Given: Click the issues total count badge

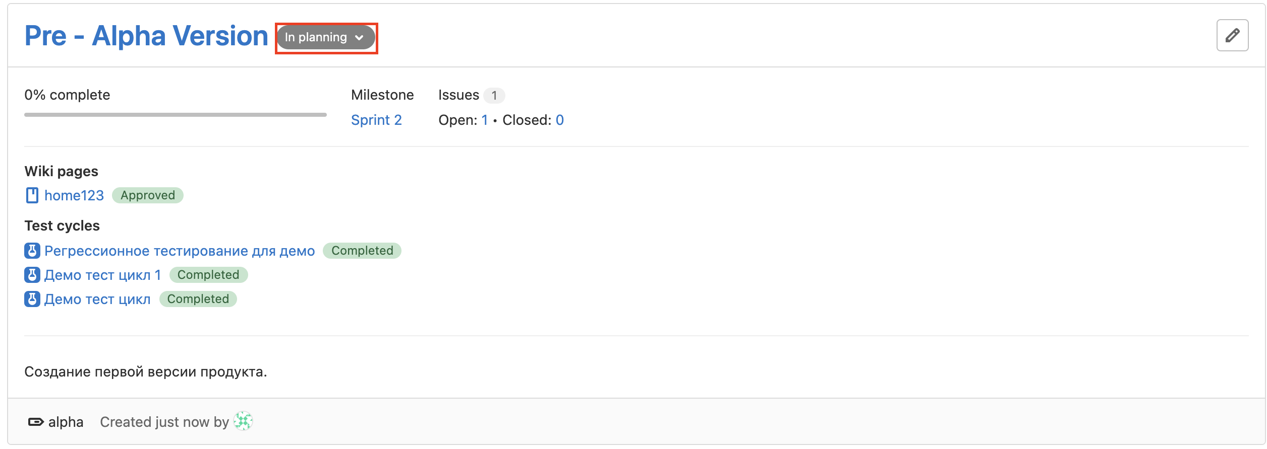Looking at the screenshot, I should (494, 95).
